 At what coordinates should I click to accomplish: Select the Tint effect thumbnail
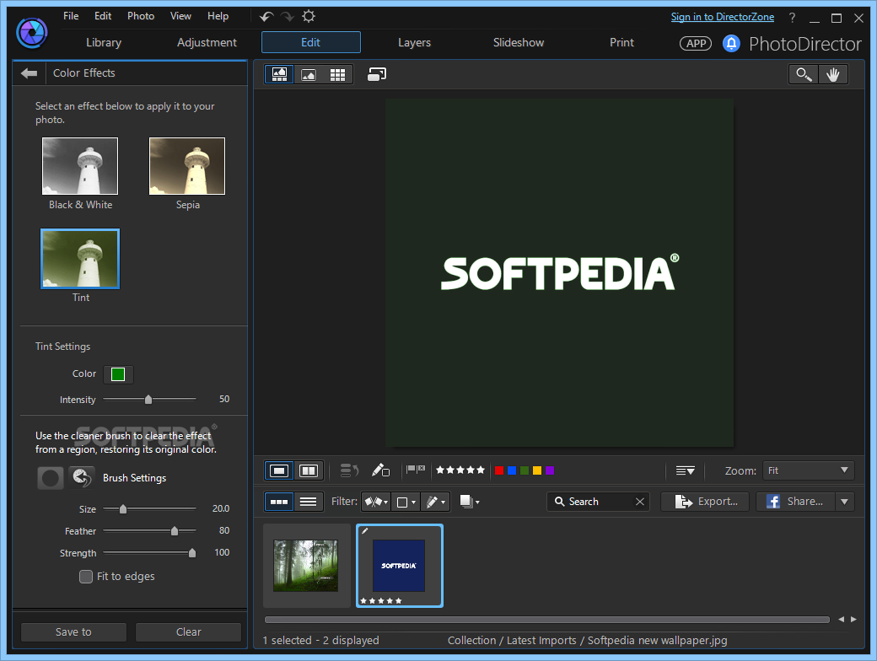[x=80, y=259]
